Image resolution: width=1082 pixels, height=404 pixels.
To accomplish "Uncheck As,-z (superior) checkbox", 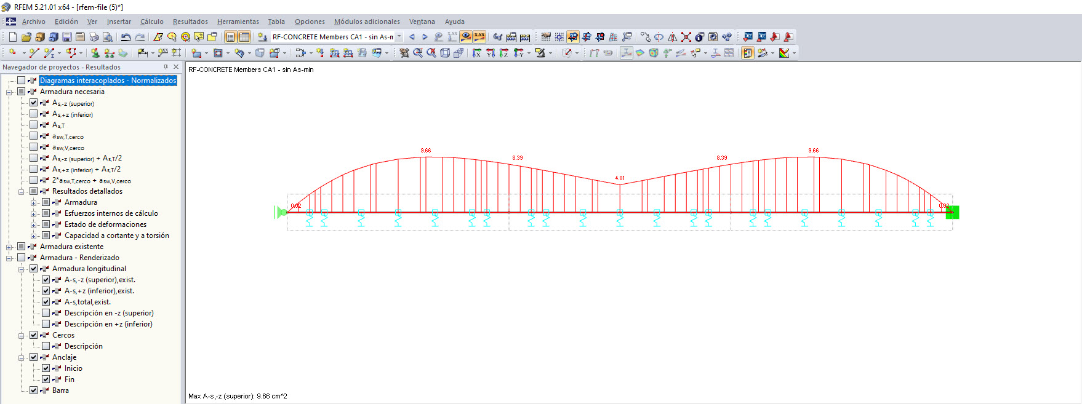I will click(34, 103).
